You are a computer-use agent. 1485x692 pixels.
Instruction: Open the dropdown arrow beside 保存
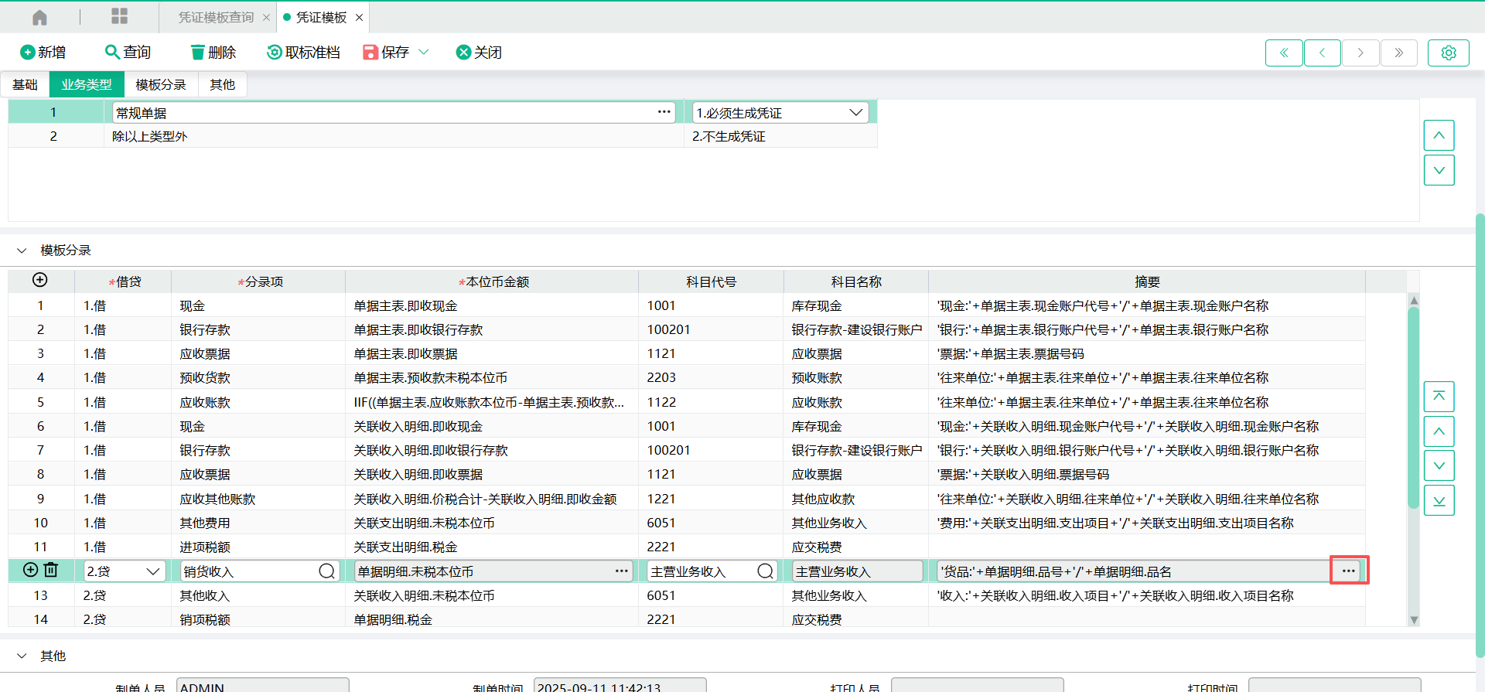coord(423,52)
